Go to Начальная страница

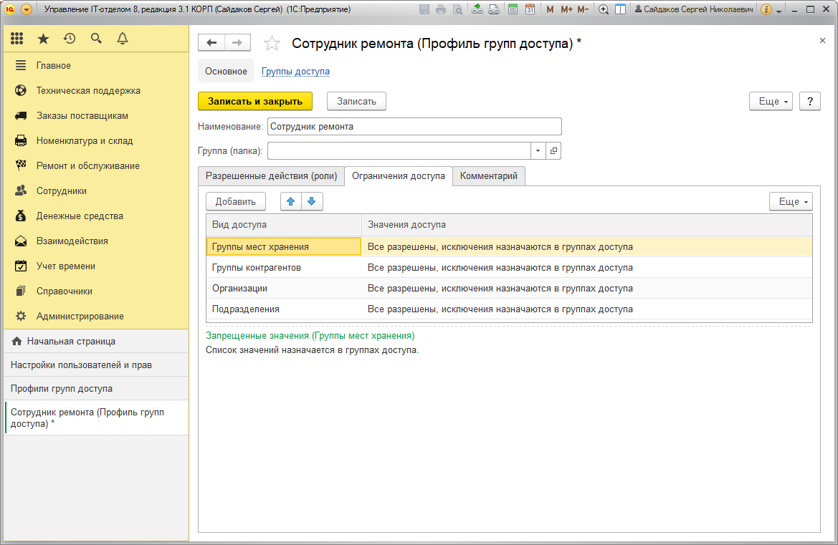tap(96, 341)
